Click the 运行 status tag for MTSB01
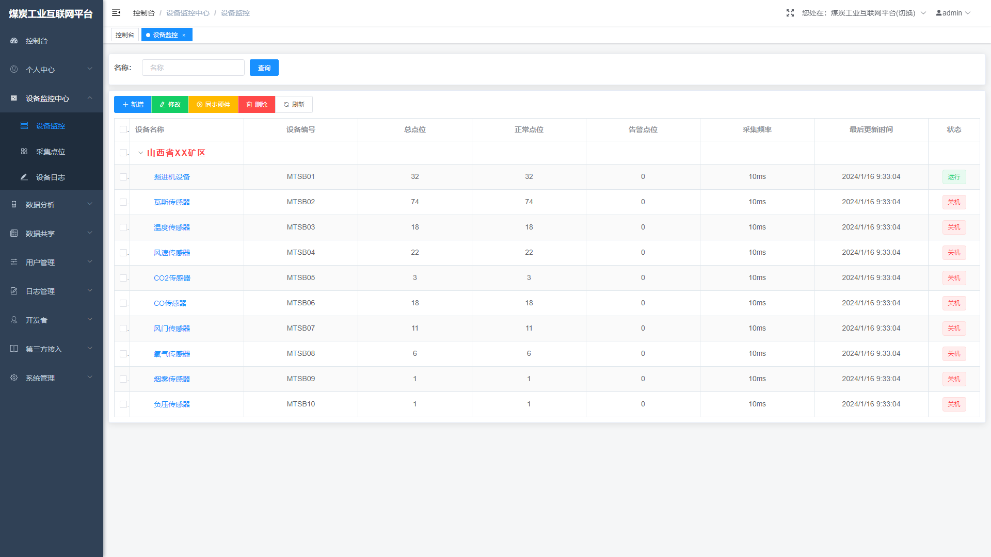 point(953,177)
